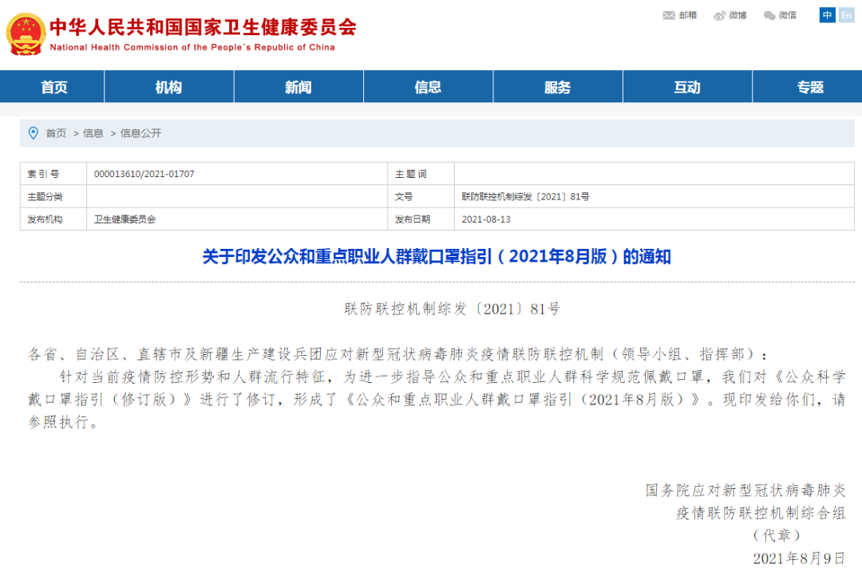This screenshot has height=568, width=862.
Task: Open the 服务 navigation menu
Action: click(x=557, y=86)
